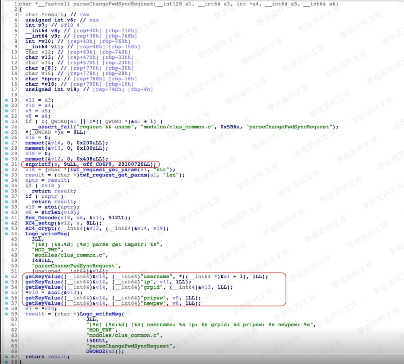Toggle the breakpoint dot beside line 41
Viewport: 404px width, 364px height.
coord(6,217)
